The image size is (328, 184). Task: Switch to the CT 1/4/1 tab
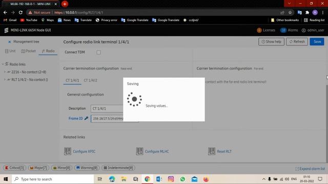pyautogui.click(x=72, y=80)
